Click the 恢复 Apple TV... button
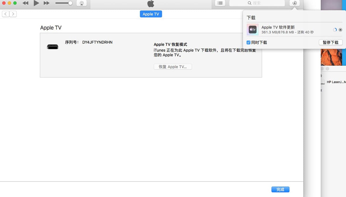Viewport: 346px width, 197px height. click(173, 67)
